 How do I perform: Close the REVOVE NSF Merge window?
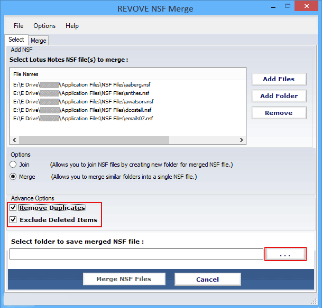pyautogui.click(x=306, y=6)
